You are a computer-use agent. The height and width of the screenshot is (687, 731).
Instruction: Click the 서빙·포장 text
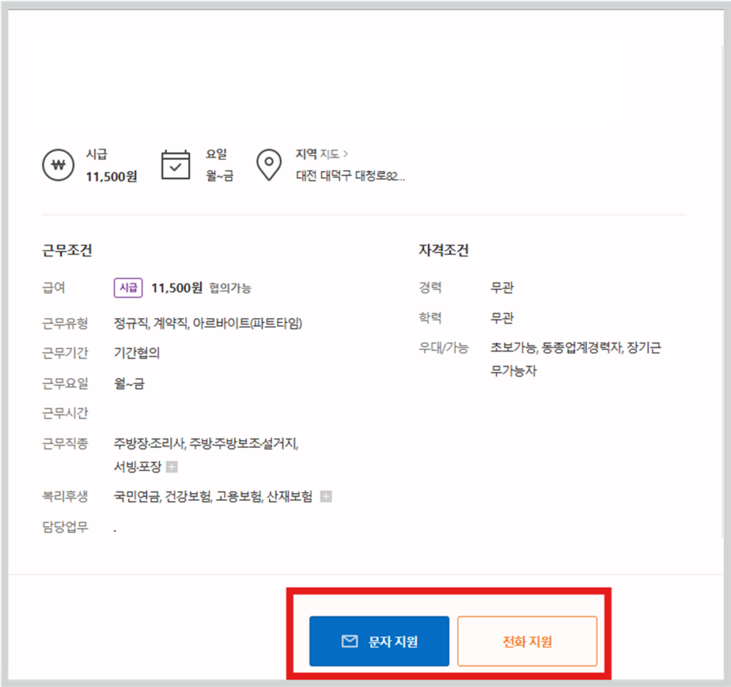(138, 467)
